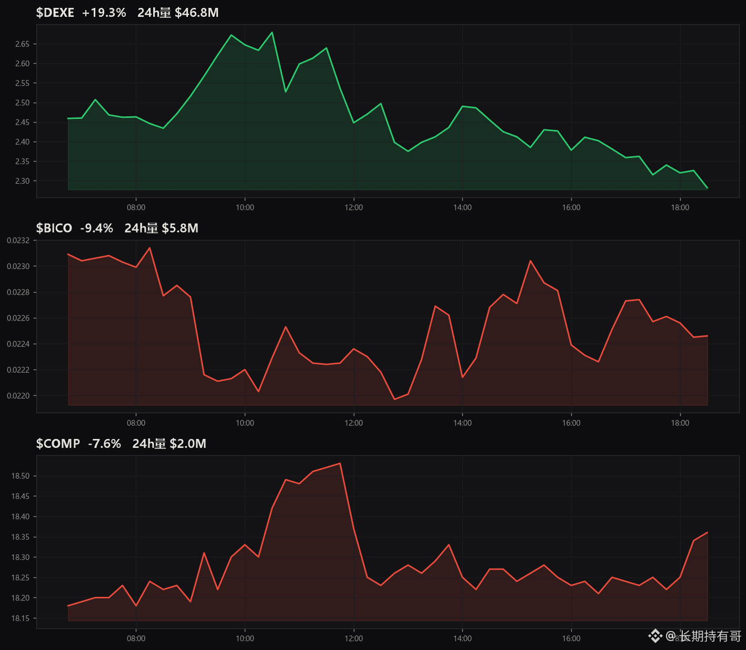Click 08:00 on the BICO time axis

tap(136, 423)
